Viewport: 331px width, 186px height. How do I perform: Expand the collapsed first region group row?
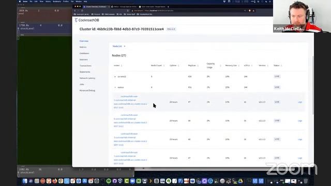tap(115, 76)
